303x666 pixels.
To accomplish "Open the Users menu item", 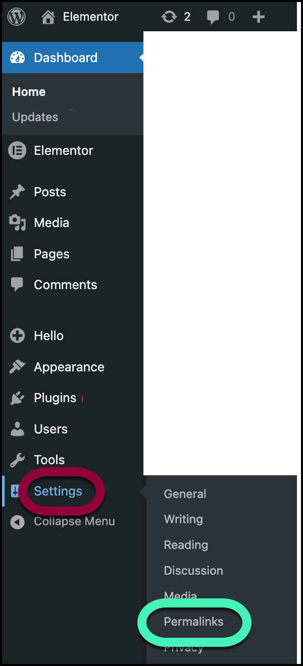I will point(50,429).
